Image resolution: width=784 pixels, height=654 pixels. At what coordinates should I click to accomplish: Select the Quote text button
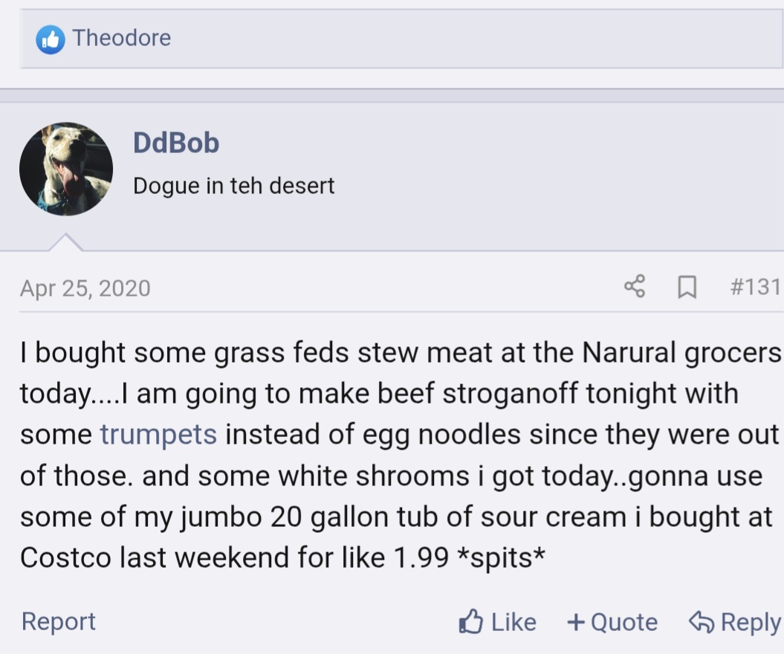click(x=624, y=622)
